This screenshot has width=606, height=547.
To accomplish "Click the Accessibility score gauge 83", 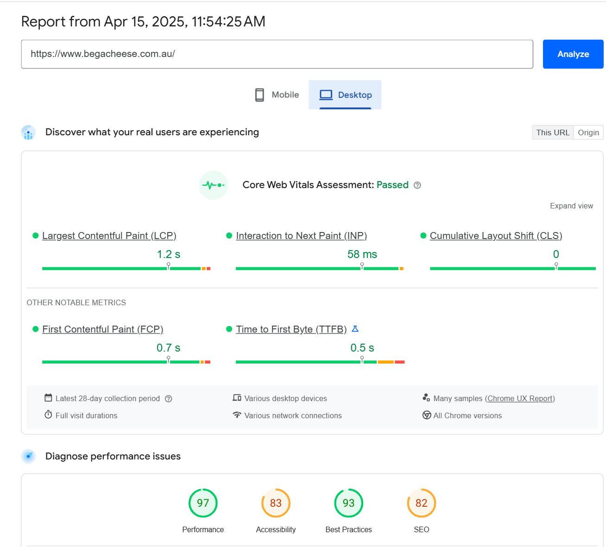I will coord(276,503).
